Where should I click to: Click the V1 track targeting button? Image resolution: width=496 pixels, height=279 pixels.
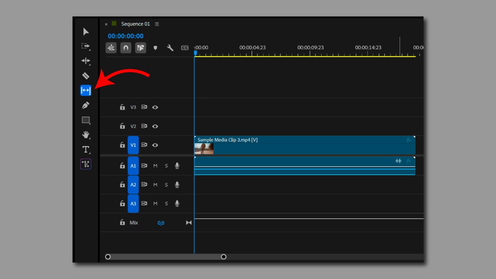click(x=133, y=145)
